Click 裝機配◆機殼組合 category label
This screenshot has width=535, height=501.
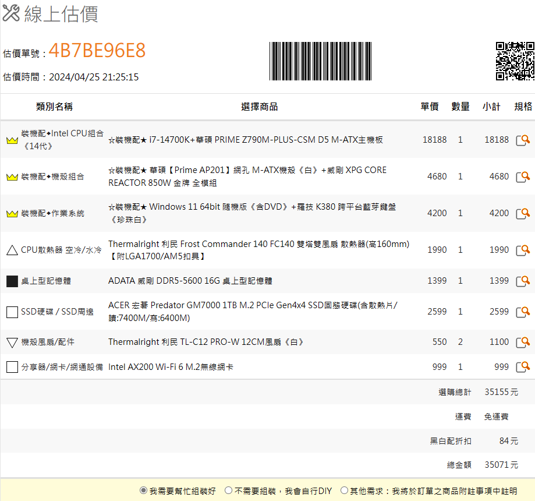click(52, 177)
